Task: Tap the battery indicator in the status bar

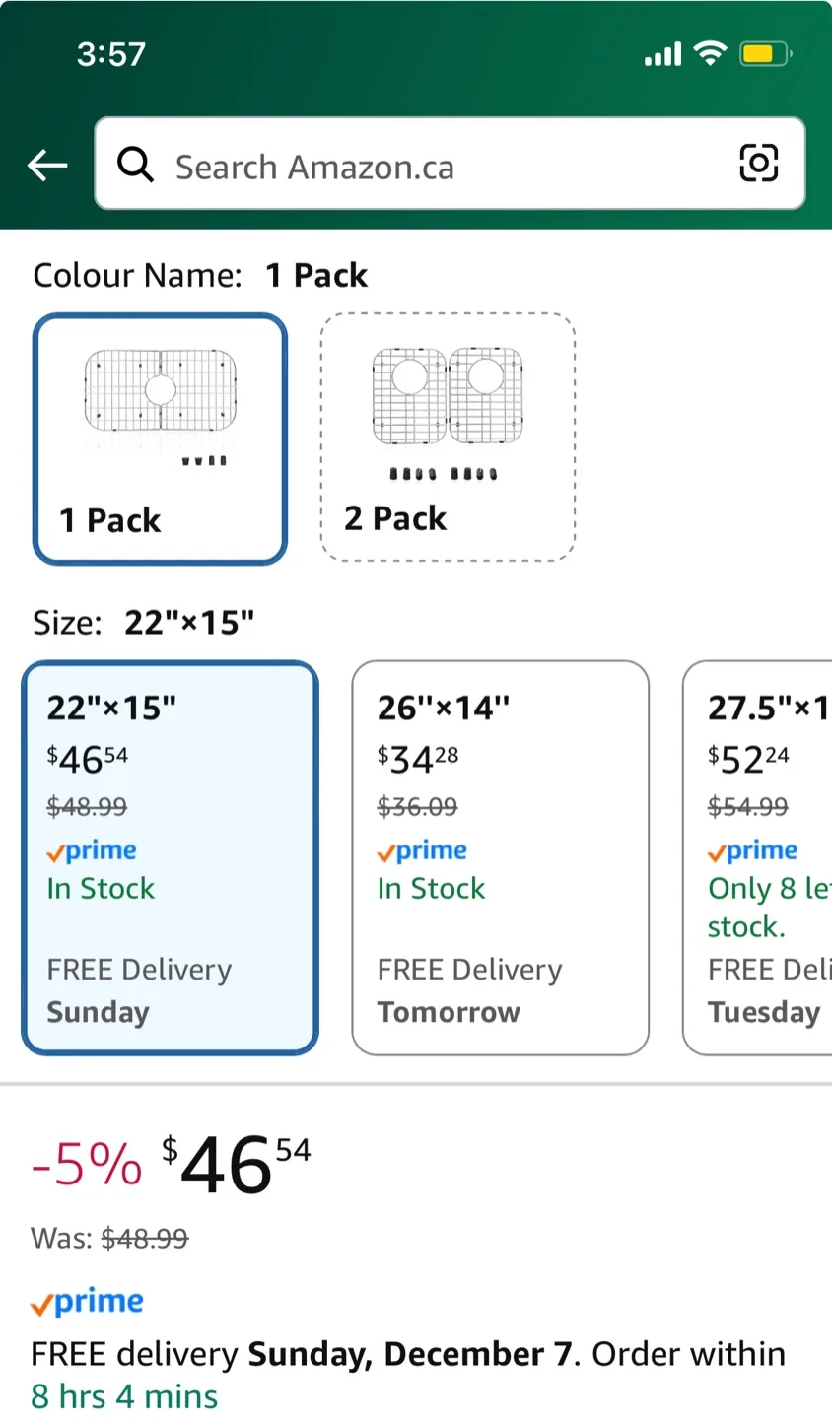Action: pos(764,54)
